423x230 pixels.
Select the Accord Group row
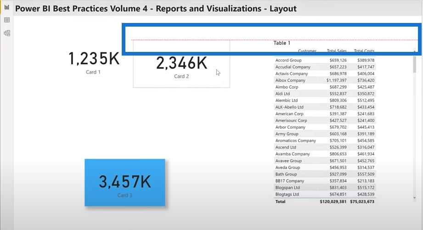point(325,60)
